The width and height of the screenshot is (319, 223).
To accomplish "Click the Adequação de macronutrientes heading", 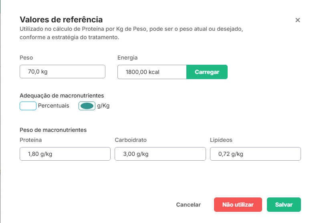I will point(62,96).
